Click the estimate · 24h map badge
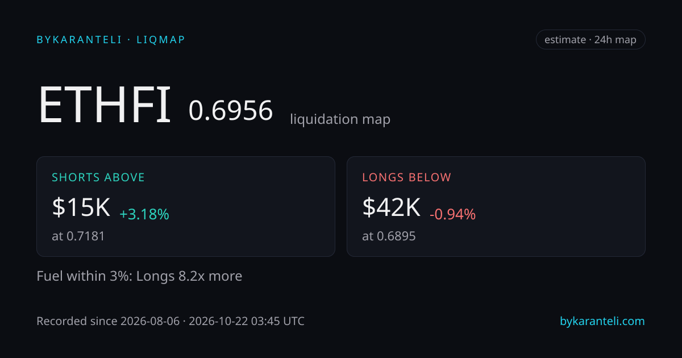Viewport: 682px width, 358px height. coord(590,40)
